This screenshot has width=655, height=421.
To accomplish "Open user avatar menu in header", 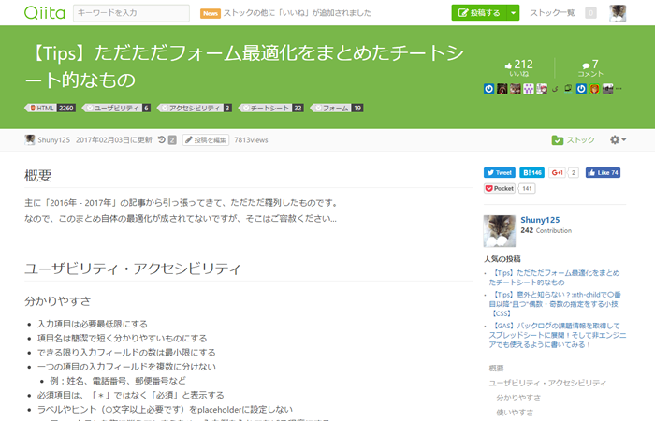I will click(x=619, y=12).
